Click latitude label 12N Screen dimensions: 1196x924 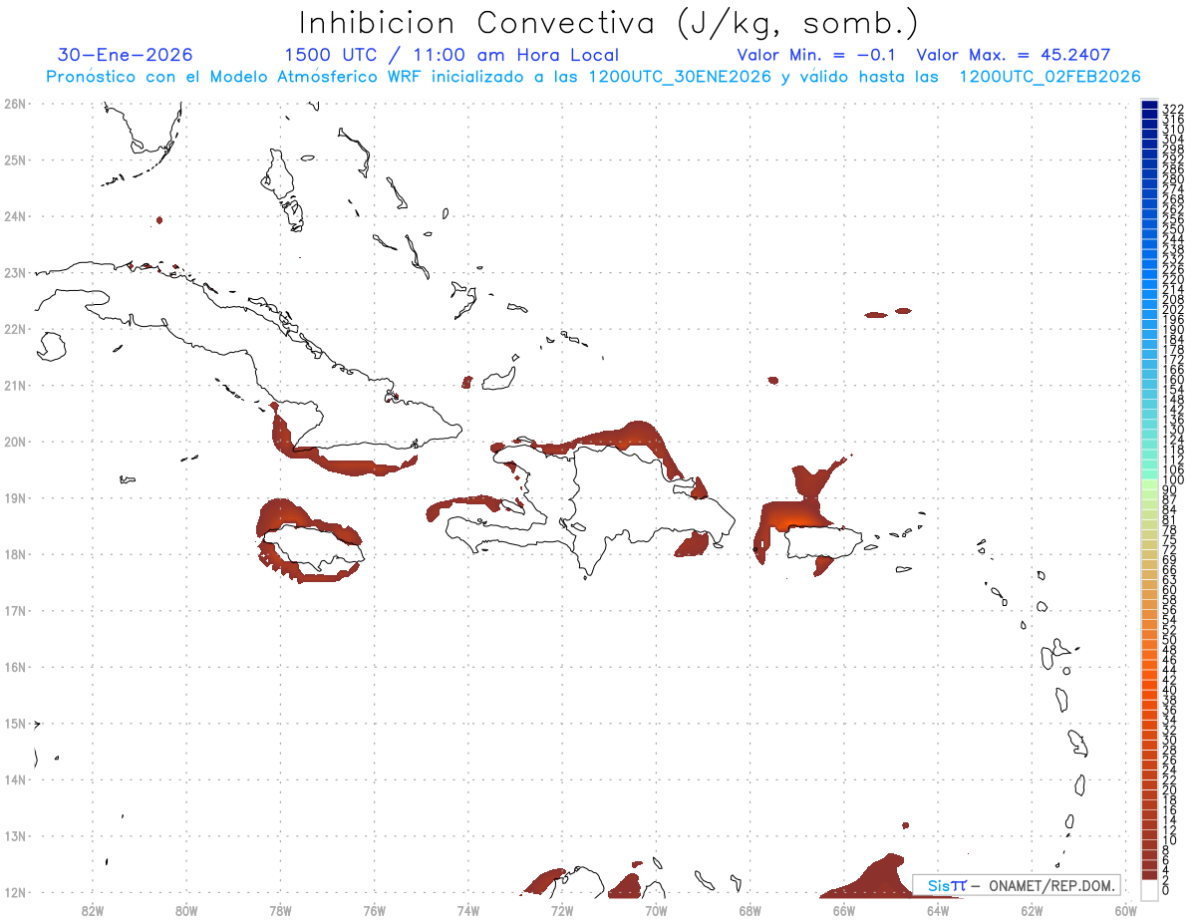[x=14, y=892]
